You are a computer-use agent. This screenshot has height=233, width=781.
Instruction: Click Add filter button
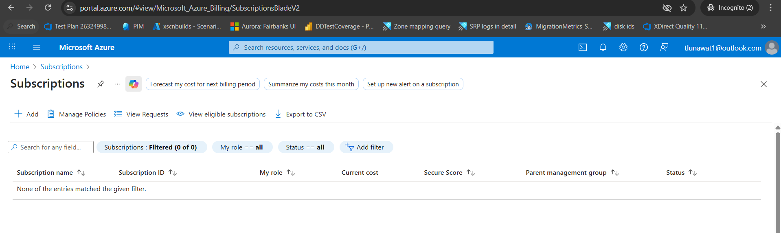pos(366,147)
